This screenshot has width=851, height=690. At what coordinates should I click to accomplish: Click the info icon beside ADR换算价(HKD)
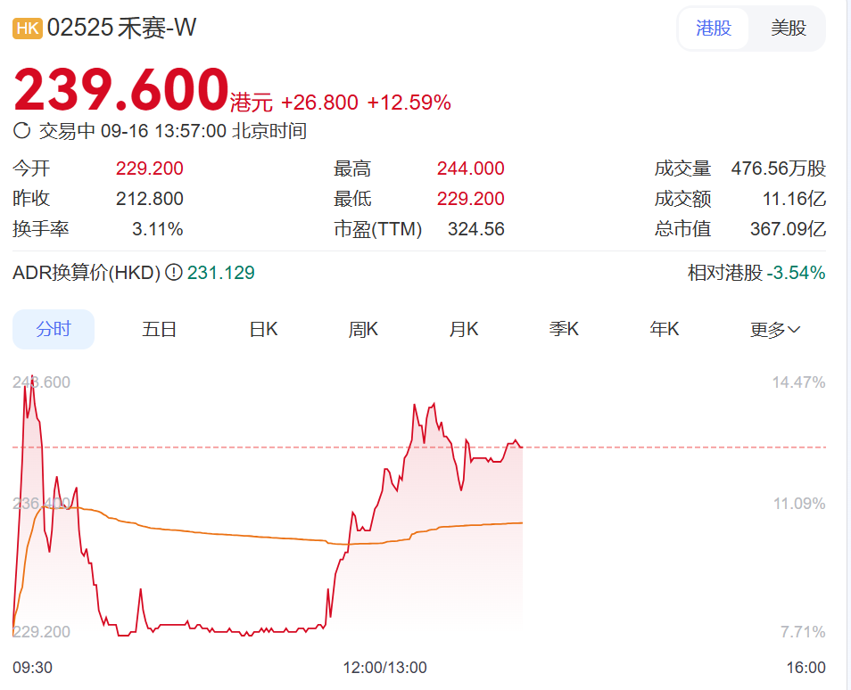(174, 273)
